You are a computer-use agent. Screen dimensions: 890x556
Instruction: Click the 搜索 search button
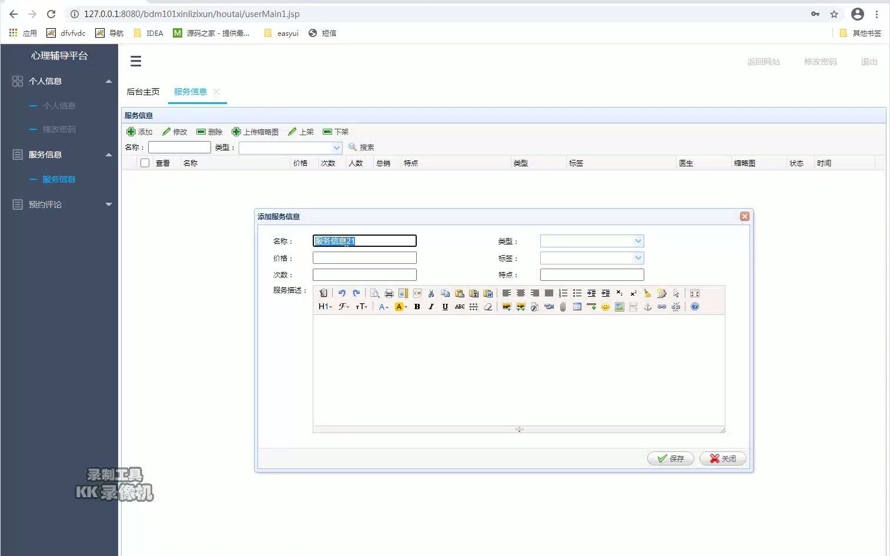361,148
